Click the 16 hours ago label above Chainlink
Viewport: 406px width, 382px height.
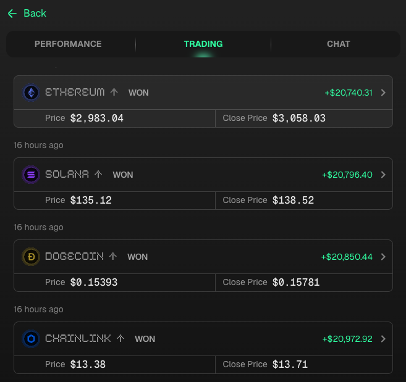[38, 309]
